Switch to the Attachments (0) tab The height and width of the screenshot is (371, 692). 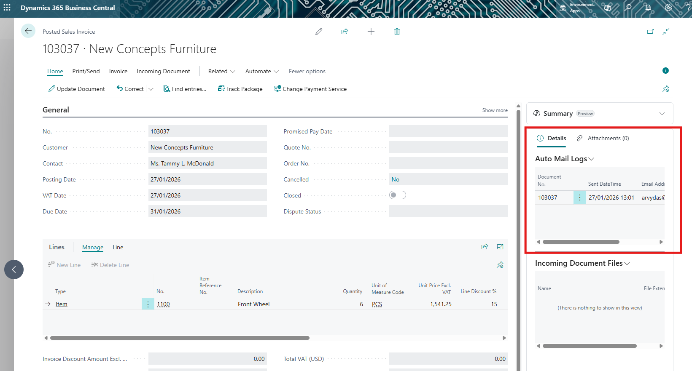pos(603,138)
